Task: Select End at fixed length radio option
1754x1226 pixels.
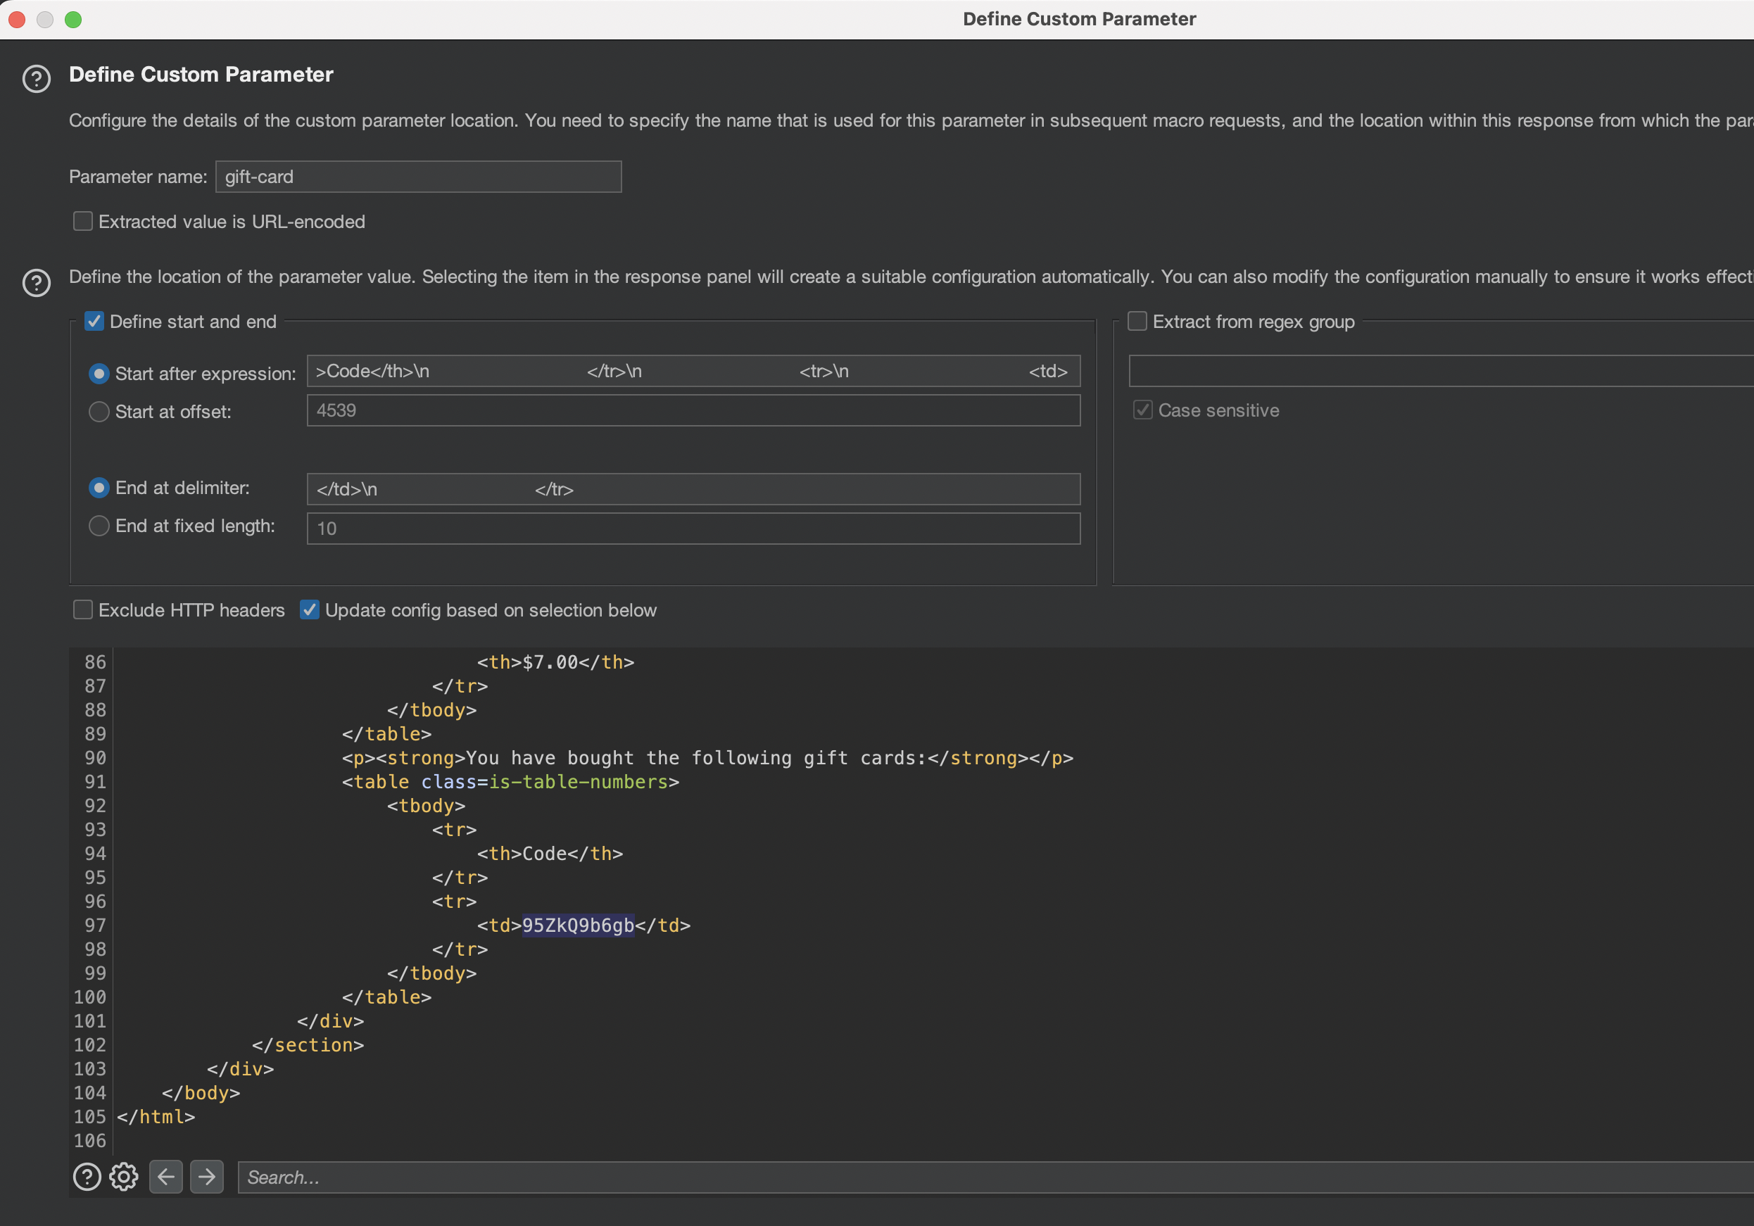Action: point(99,526)
